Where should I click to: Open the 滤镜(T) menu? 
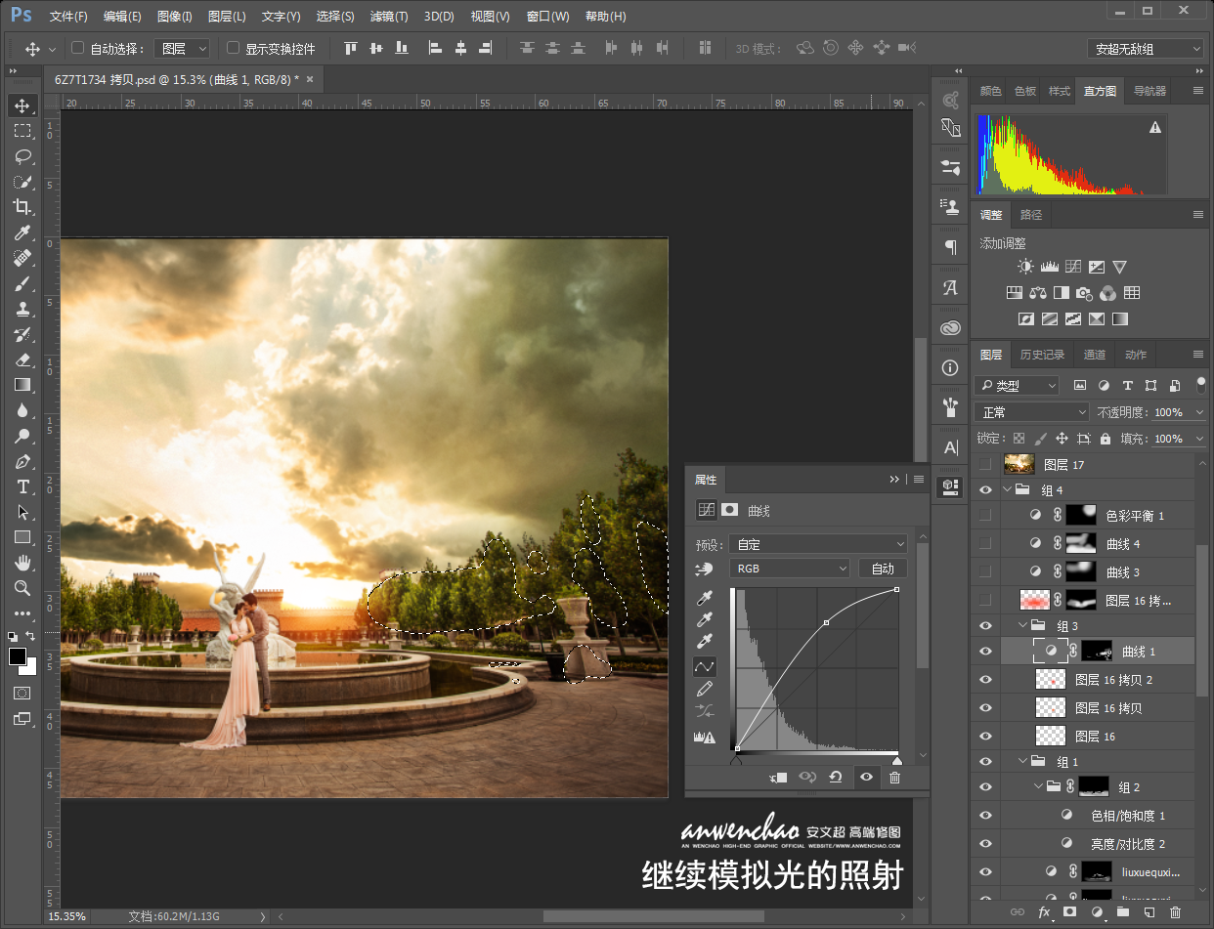tap(389, 17)
